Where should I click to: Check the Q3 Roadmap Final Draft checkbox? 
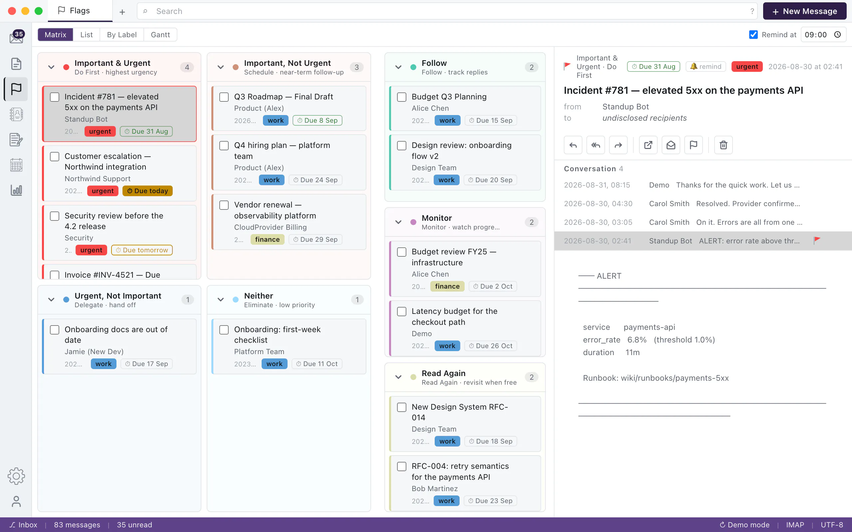point(224,97)
